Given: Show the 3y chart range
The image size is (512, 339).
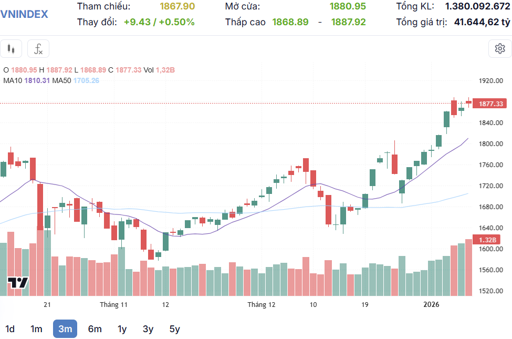Looking at the screenshot, I should click(x=148, y=329).
